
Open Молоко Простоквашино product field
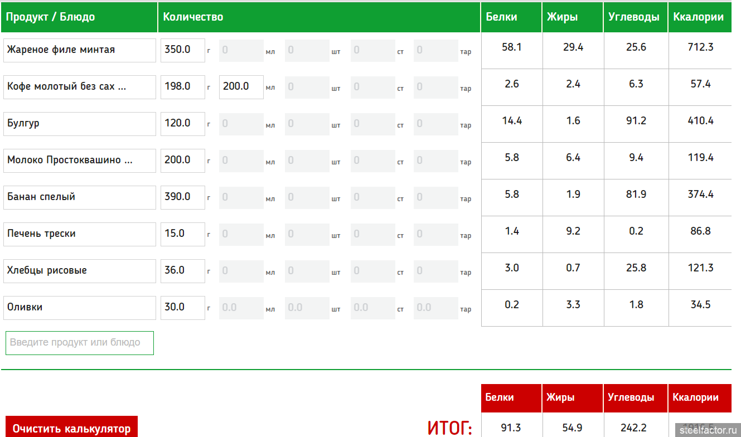pos(80,161)
